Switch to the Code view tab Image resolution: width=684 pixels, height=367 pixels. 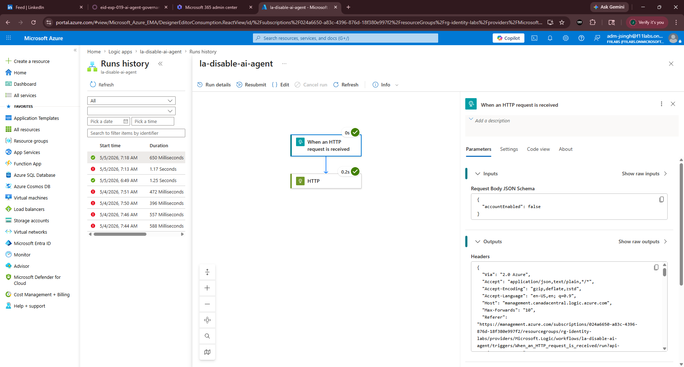click(538, 149)
